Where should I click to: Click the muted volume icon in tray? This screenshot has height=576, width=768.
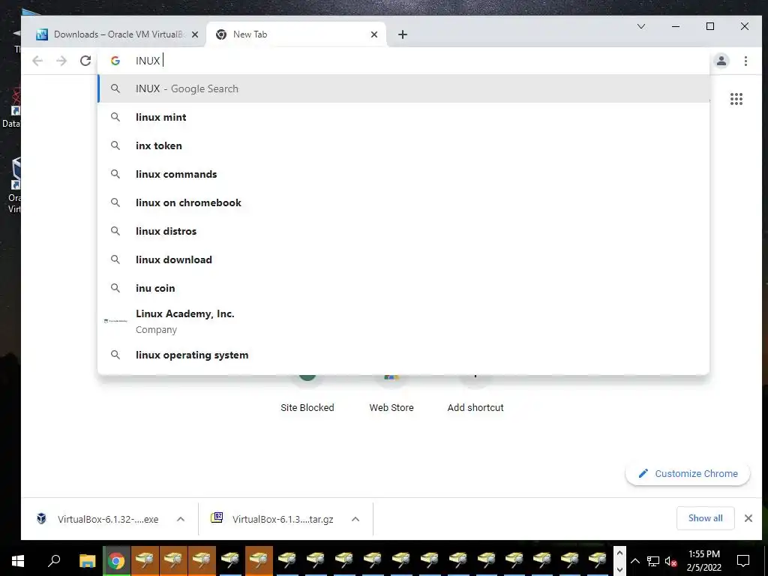click(x=671, y=561)
